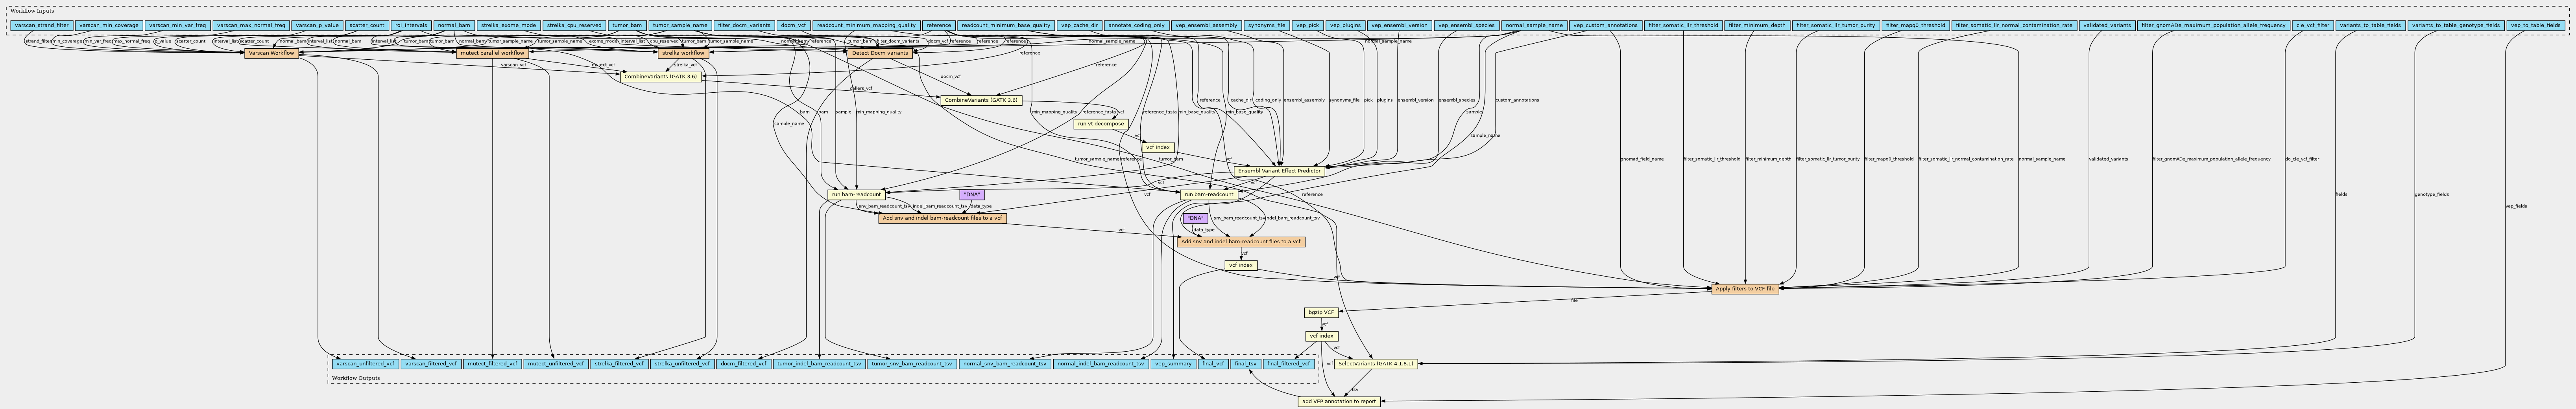Click the vep_custom_annotations input box
Image resolution: width=2576 pixels, height=409 pixels.
(x=1605, y=24)
